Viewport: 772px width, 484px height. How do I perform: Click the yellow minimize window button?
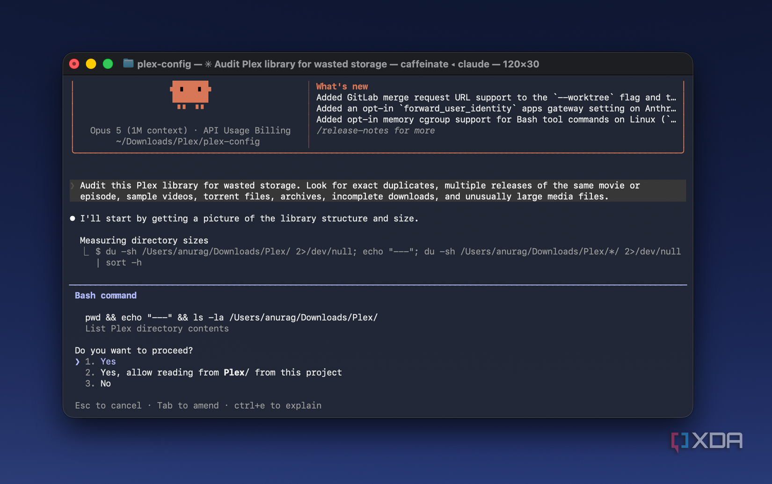click(91, 64)
